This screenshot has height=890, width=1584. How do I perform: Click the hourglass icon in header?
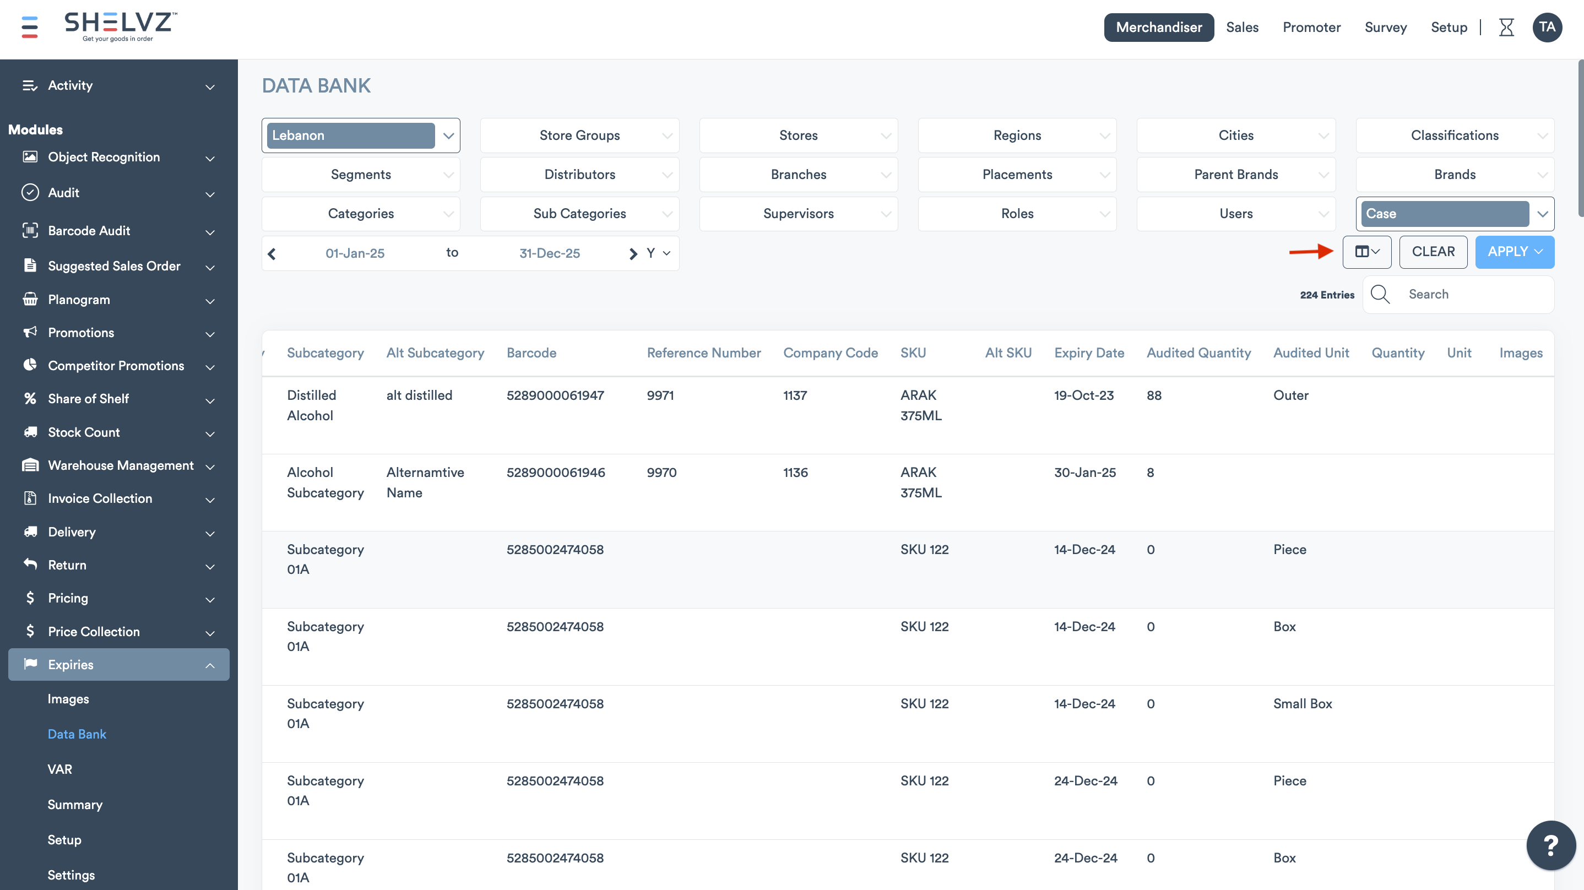click(1506, 28)
